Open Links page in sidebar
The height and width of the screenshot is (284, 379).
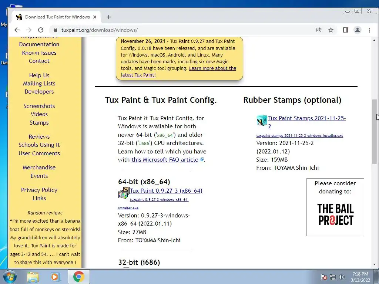39,198
